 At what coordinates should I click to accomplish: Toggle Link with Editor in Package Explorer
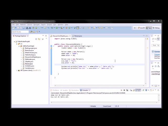point(39,39)
